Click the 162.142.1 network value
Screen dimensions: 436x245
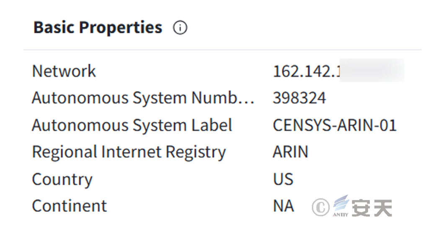pos(306,71)
